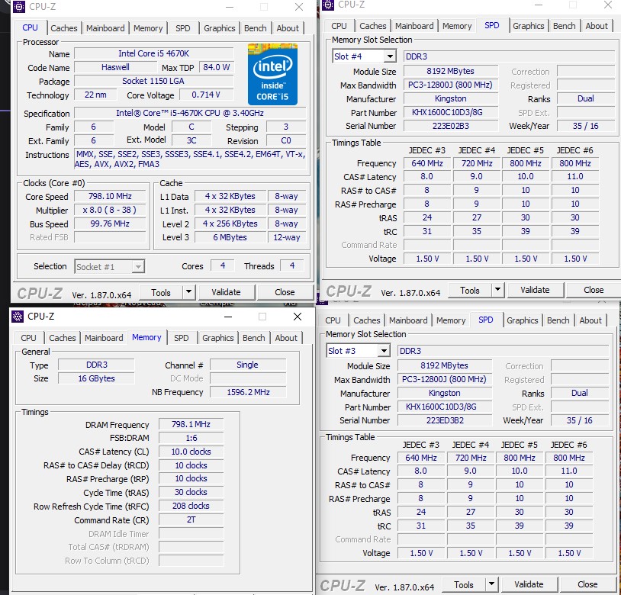Click CPU-Z app icon in Memory window title bar
621x595 pixels.
pos(18,317)
